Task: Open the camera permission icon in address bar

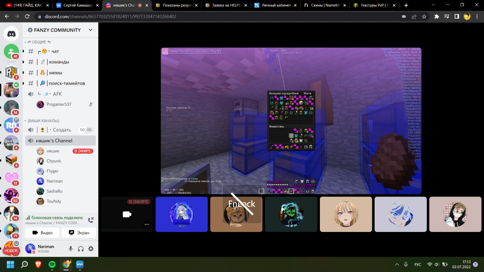Action: pos(404,16)
